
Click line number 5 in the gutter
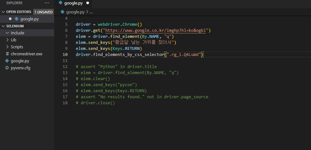click(66, 24)
